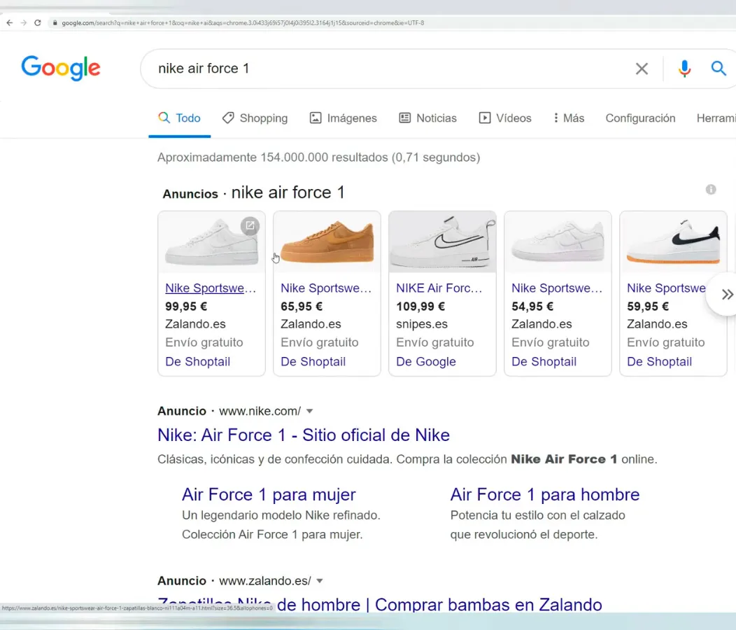This screenshot has width=736, height=630.
Task: Click the browser URL address bar
Action: (x=392, y=22)
